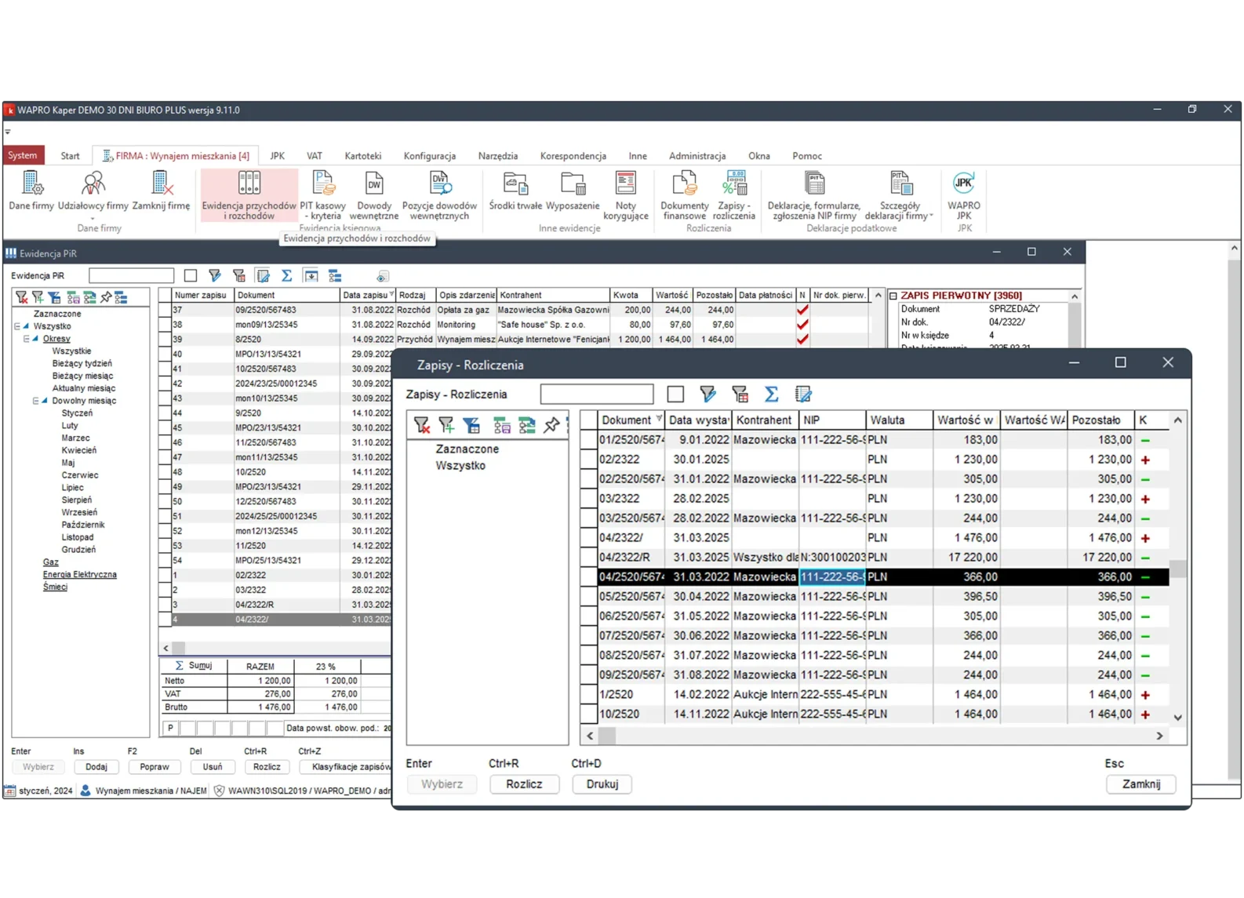Open Dowody wewnętrzne ribbon icon
This screenshot has height=898, width=1244.
click(x=374, y=195)
